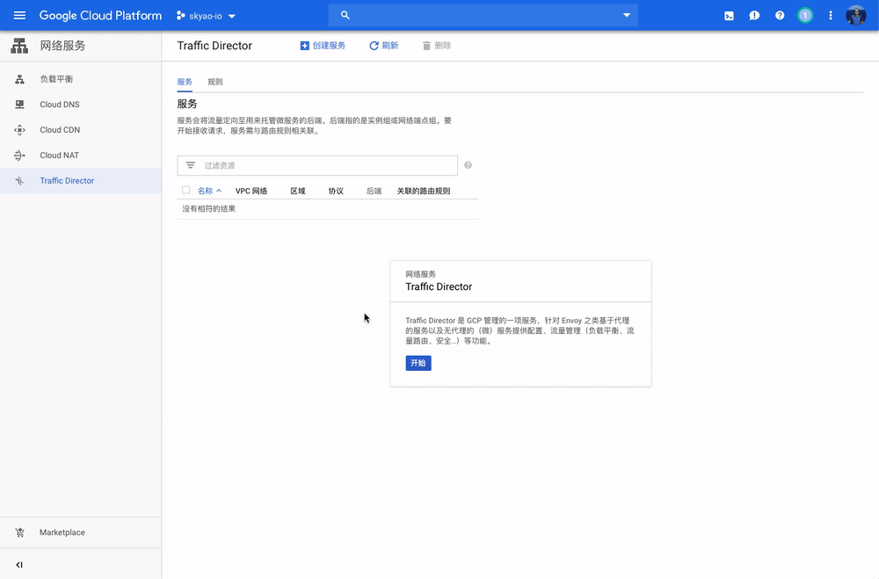This screenshot has height=579, width=879.
Task: Activate Cloud Shell terminal icon
Action: pos(729,16)
